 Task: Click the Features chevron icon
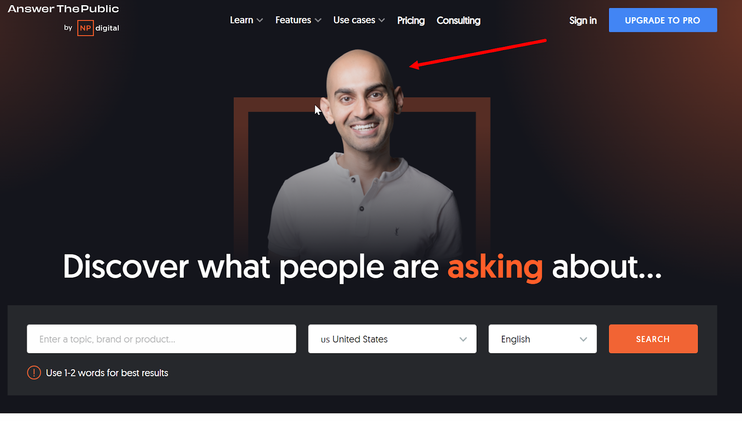click(318, 20)
